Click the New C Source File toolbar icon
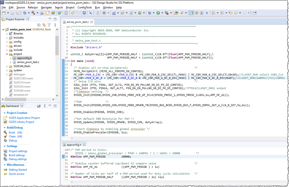 [131, 13]
